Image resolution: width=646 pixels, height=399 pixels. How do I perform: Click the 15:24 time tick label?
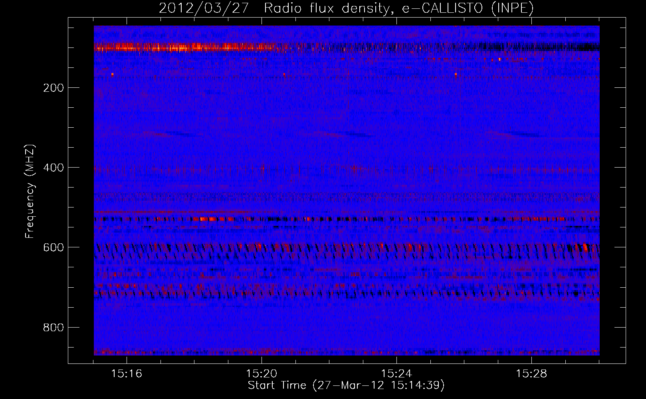click(396, 374)
